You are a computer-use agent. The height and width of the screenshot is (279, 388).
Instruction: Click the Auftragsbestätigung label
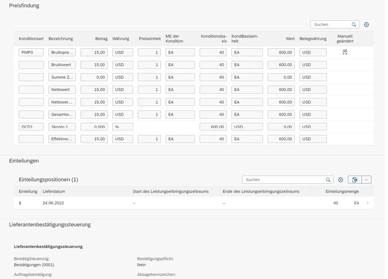pyautogui.click(x=33, y=275)
